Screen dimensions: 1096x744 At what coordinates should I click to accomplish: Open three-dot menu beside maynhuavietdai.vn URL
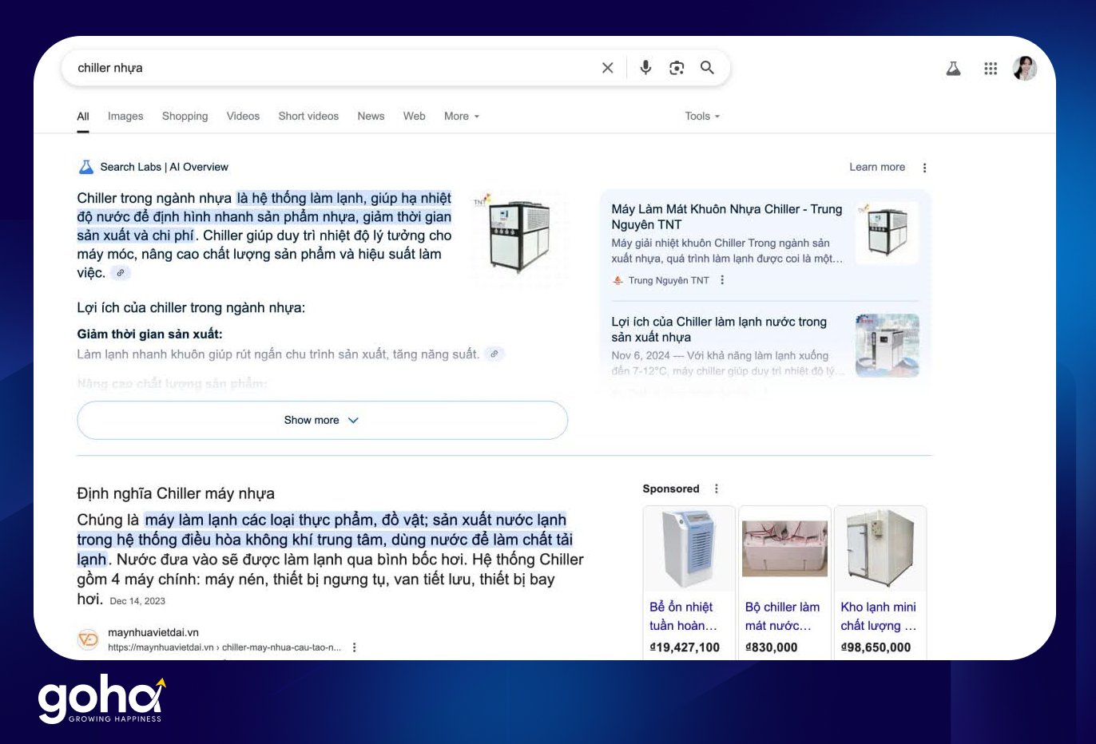354,647
